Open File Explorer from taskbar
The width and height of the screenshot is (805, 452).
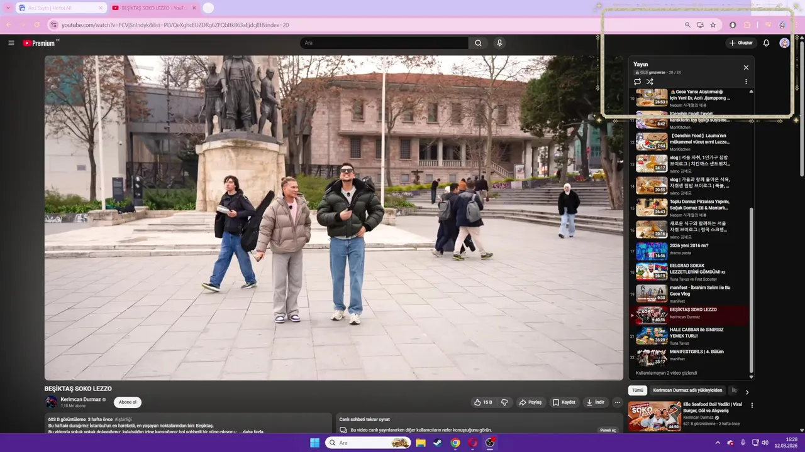[x=421, y=443]
